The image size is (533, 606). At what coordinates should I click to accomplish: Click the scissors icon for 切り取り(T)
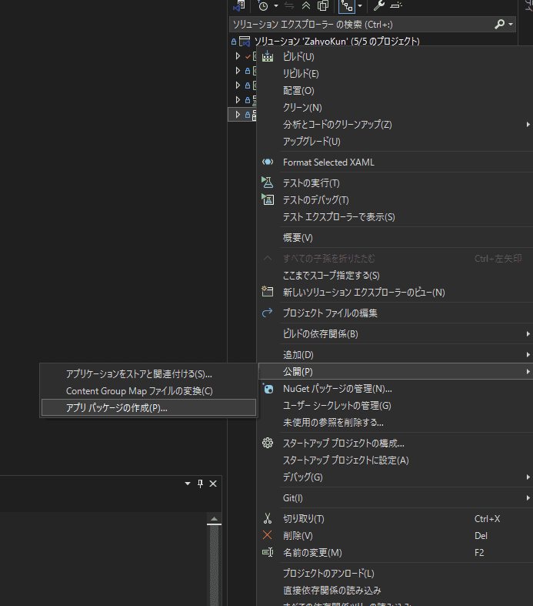pyautogui.click(x=268, y=518)
